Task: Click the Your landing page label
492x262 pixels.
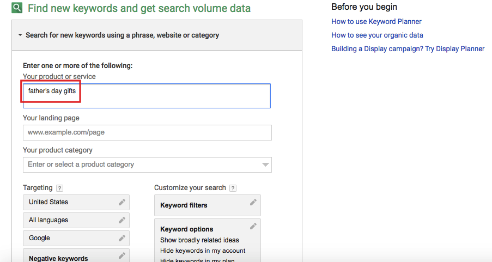Action: 51,118
